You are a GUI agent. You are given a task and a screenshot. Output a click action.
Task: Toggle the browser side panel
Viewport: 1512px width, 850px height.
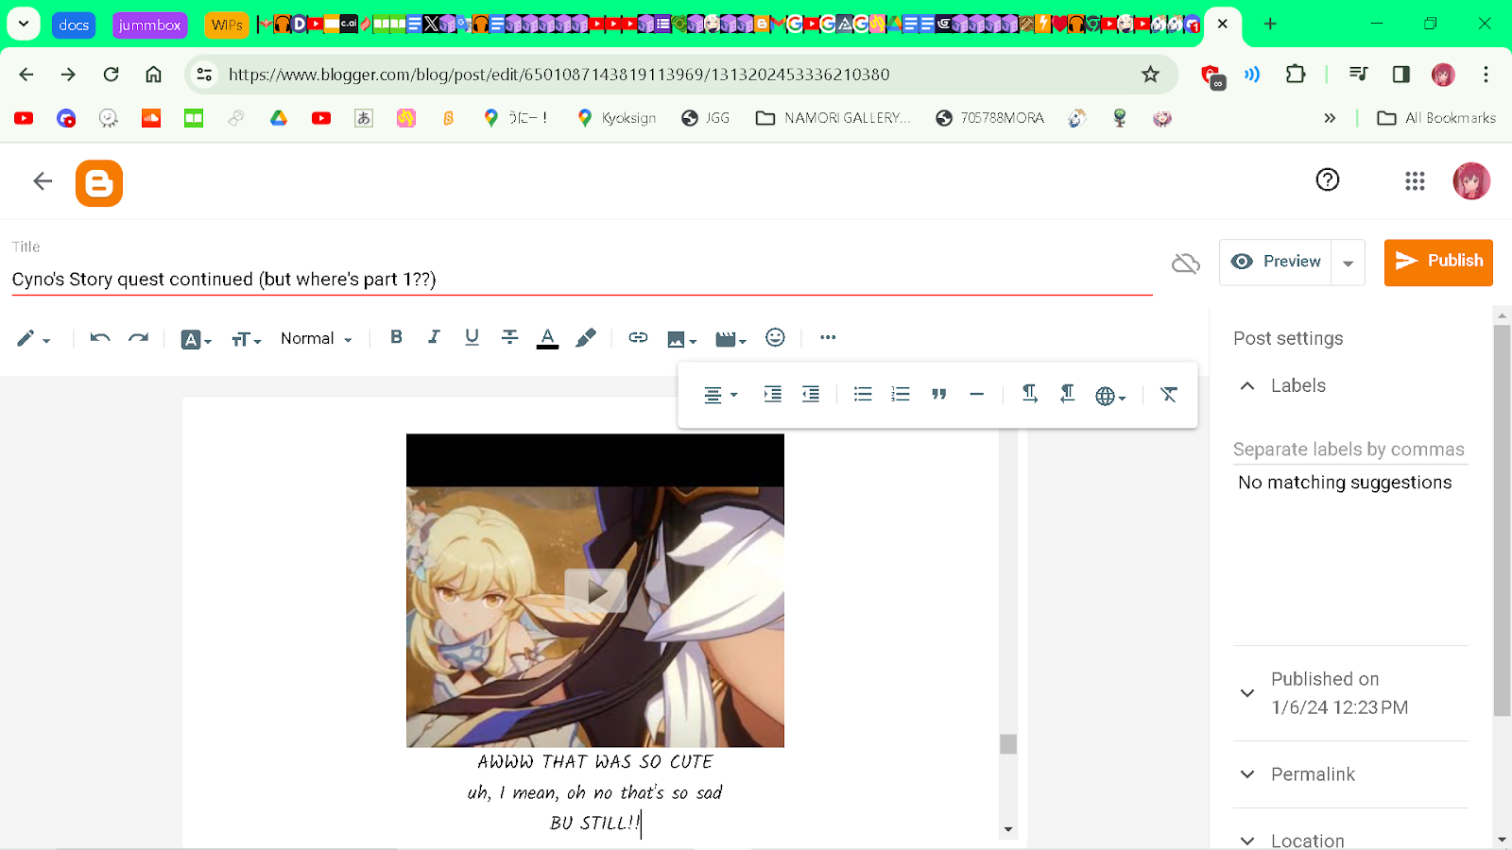point(1401,74)
